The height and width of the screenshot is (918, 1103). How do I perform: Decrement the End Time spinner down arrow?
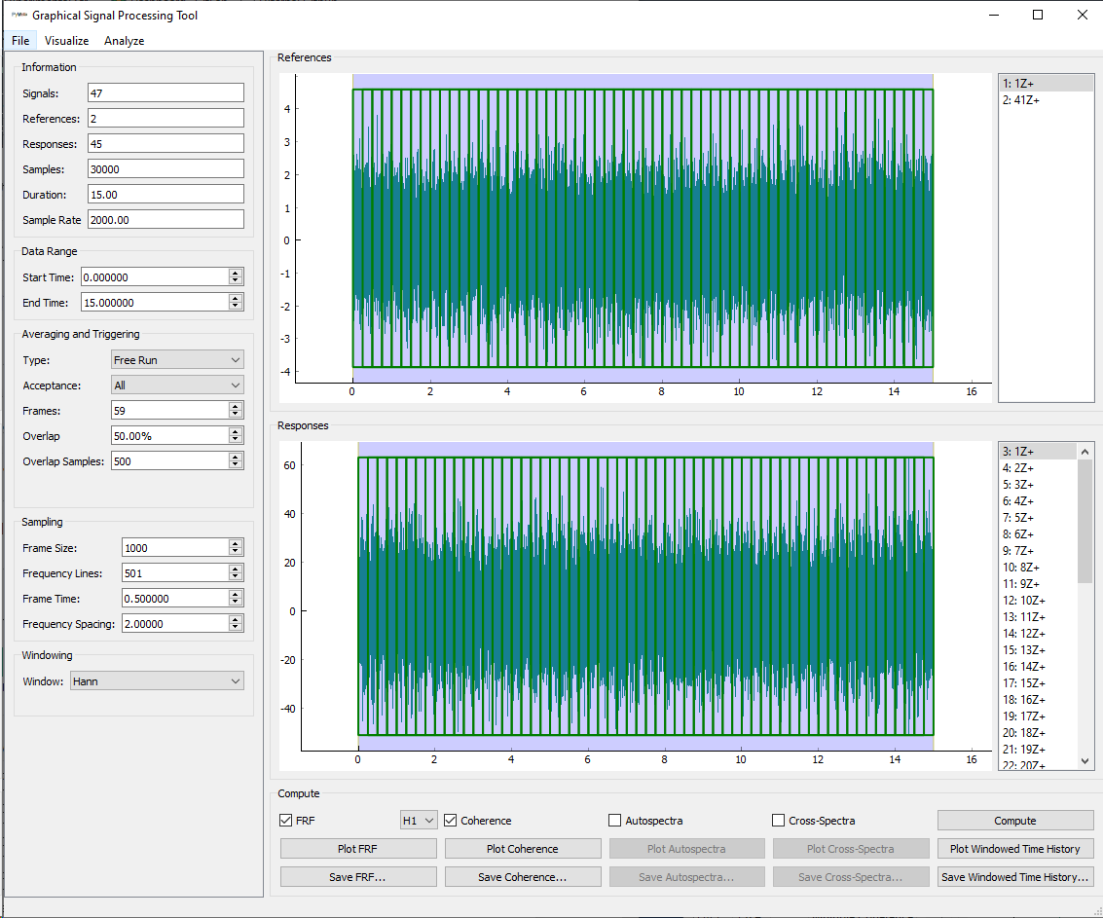coord(236,307)
